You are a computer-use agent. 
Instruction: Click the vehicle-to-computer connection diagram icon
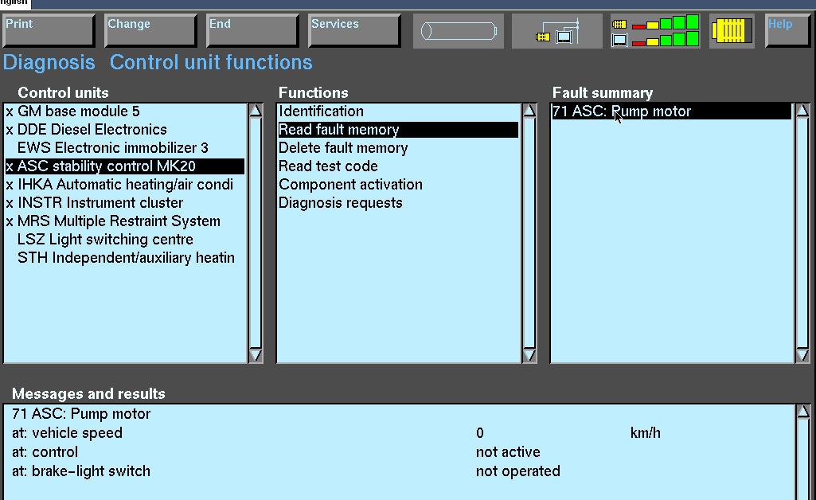(x=557, y=32)
